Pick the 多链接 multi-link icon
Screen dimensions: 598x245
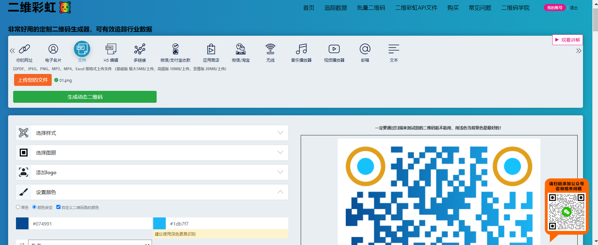point(140,49)
